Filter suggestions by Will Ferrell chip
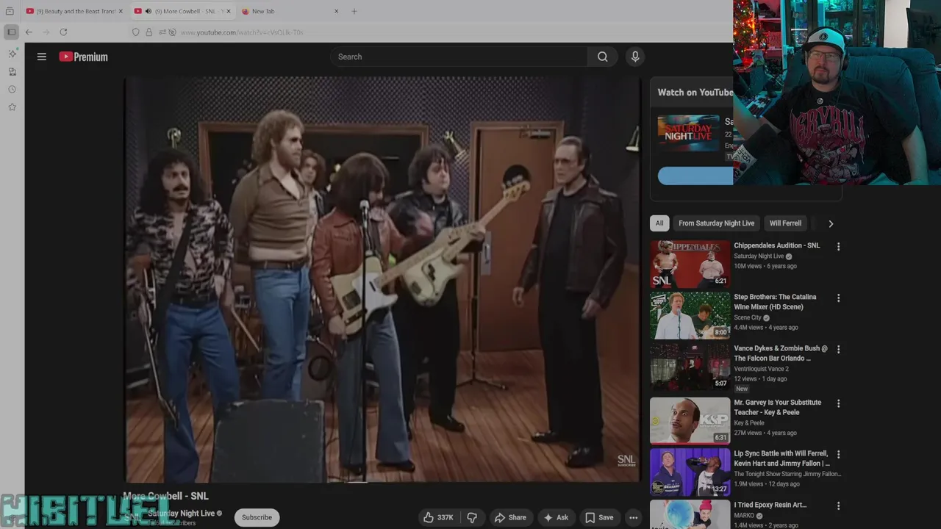Viewport: 941px width, 529px height. 785,223
